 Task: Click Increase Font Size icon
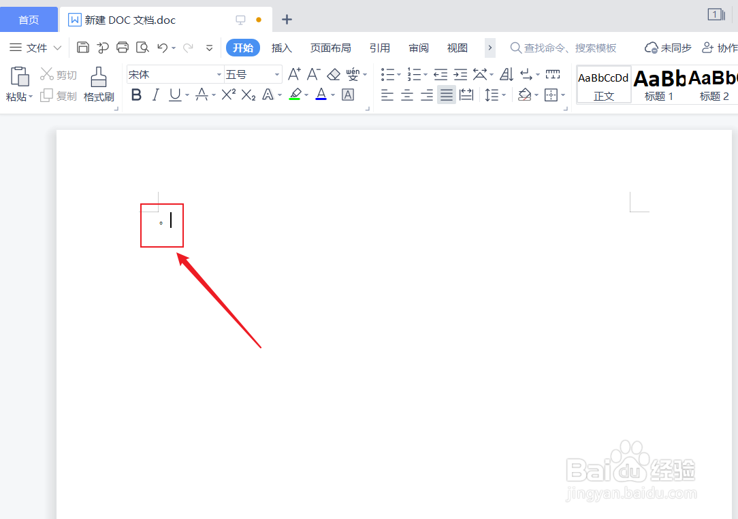pyautogui.click(x=294, y=74)
